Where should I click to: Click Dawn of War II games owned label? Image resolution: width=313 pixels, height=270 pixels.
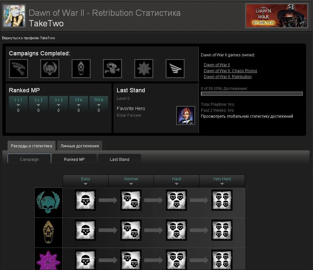[228, 55]
